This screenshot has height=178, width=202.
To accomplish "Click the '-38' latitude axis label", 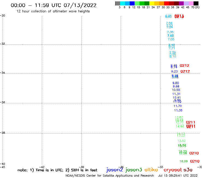I will (2, 133).
